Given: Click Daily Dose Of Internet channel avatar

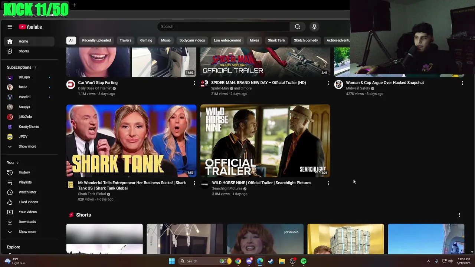Looking at the screenshot, I should point(71,85).
